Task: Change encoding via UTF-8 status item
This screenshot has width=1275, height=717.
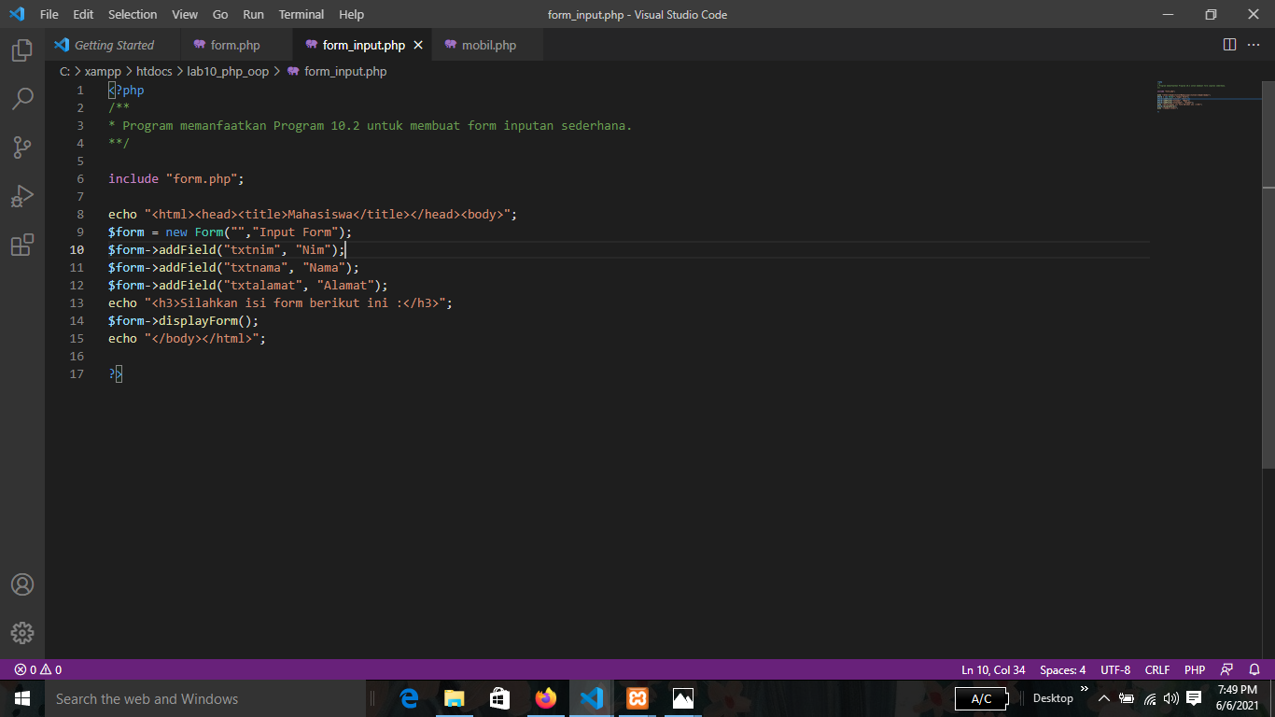Action: click(x=1114, y=669)
